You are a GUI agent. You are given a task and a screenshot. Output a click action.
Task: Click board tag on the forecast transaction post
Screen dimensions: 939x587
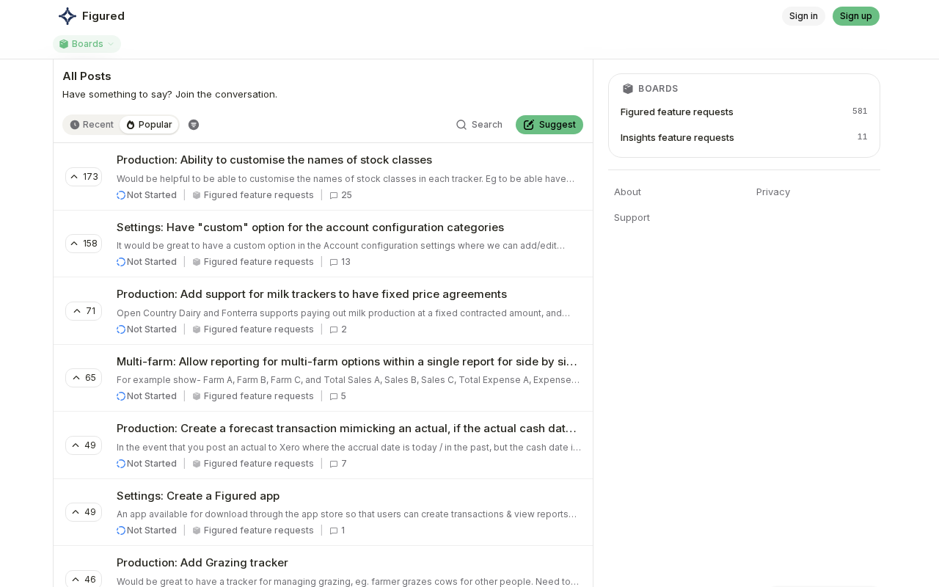pyautogui.click(x=253, y=464)
